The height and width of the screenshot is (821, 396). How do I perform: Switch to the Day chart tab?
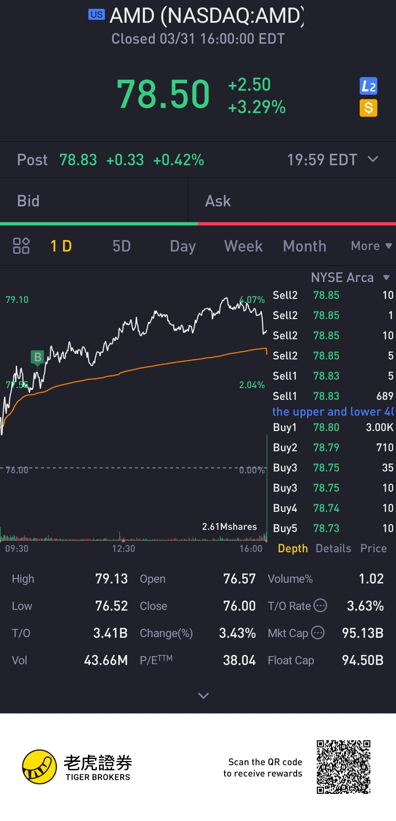click(183, 246)
